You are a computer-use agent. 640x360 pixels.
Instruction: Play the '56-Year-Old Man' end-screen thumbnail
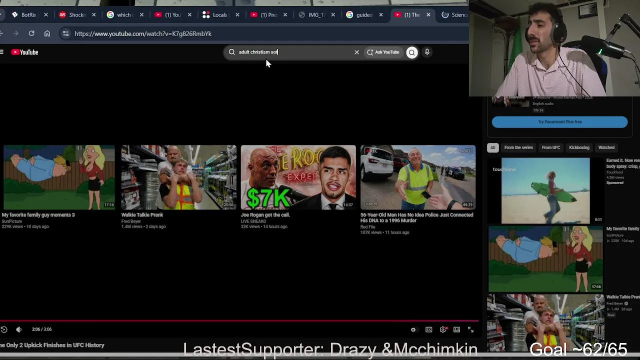(417, 177)
